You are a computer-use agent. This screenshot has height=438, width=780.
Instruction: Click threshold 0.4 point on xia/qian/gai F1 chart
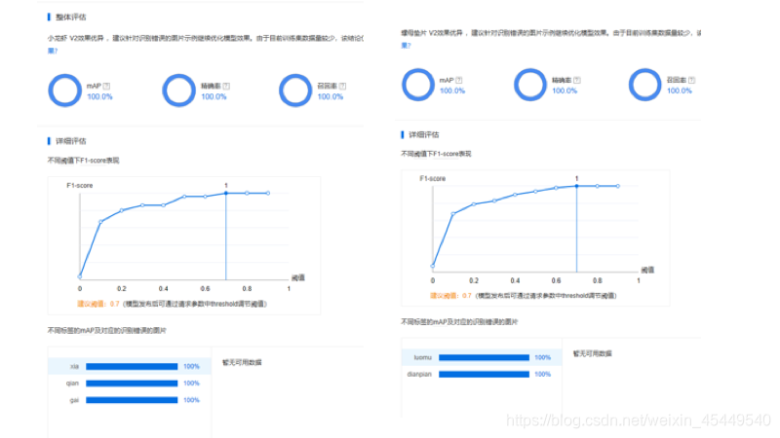pyautogui.click(x=163, y=205)
